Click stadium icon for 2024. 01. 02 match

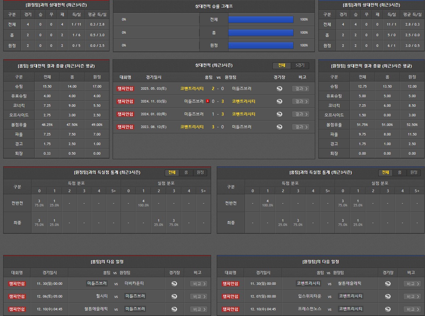[279, 114]
